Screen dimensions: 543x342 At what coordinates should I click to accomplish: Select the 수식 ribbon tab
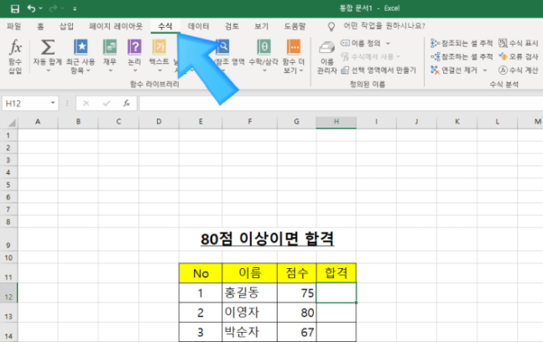[x=165, y=26]
